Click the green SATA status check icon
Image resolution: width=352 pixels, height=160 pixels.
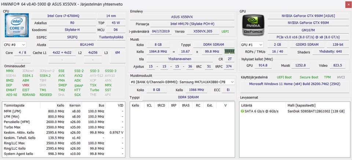(242, 111)
